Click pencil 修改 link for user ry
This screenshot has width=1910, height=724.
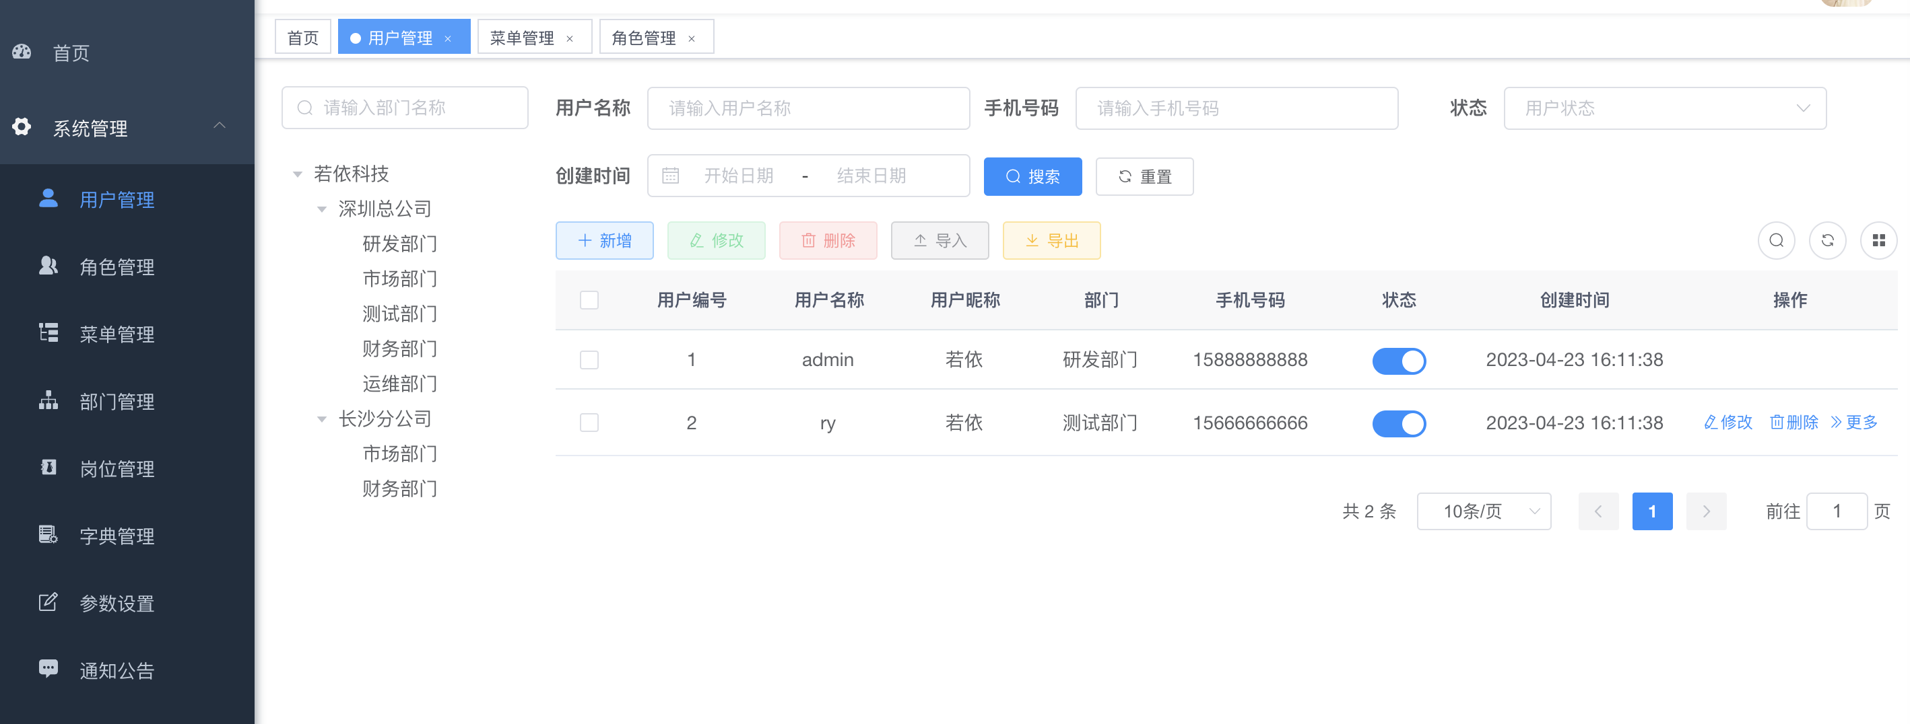coord(1728,423)
